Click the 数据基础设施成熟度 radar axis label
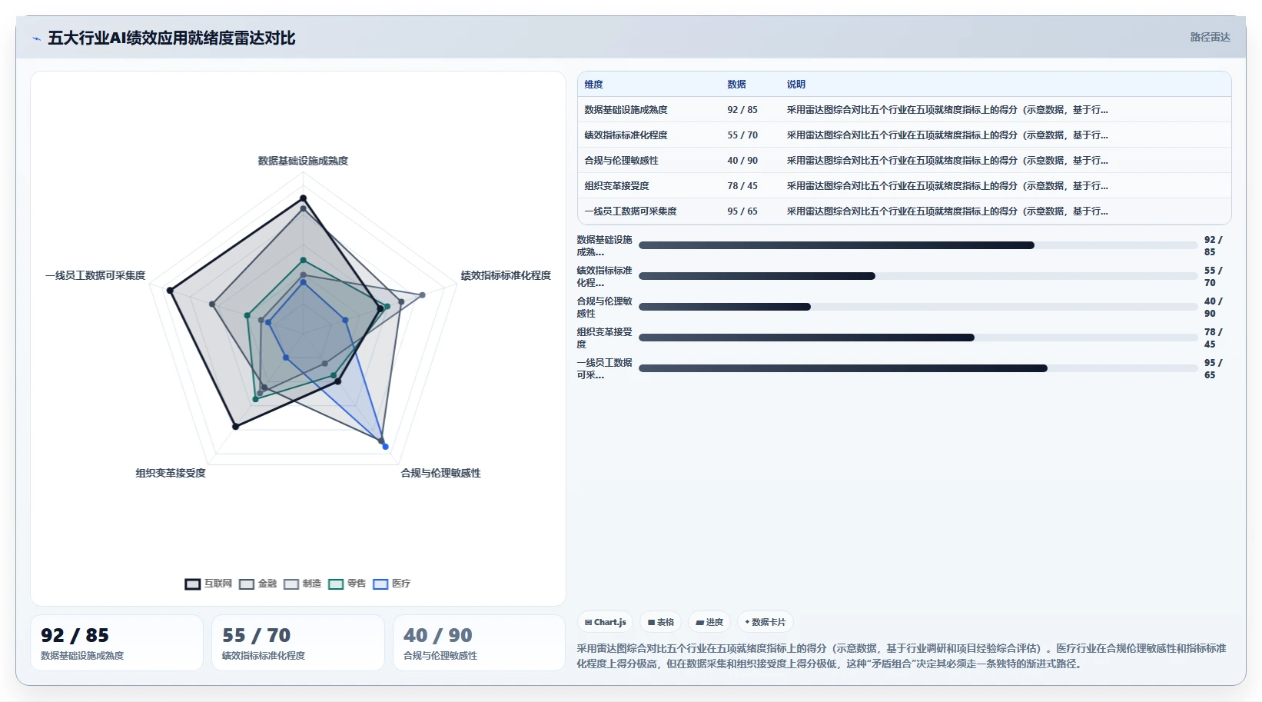Screen dimensions: 1262x702 point(303,161)
